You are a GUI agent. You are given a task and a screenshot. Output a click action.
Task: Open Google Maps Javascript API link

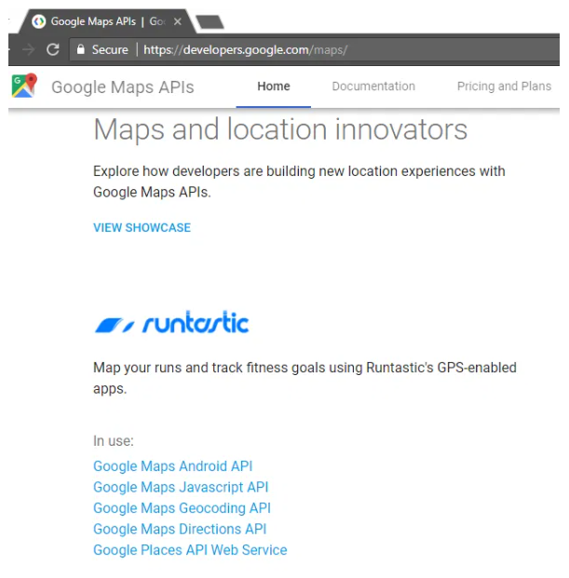coord(181,488)
